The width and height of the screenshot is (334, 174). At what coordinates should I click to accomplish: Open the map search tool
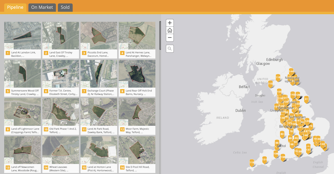[170, 49]
